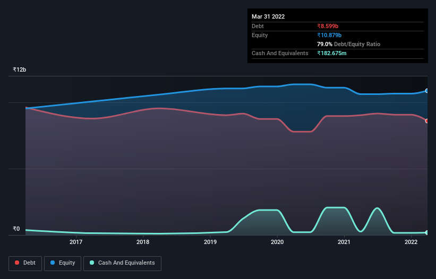Toggle Cash And Equivalents legend button
436x279 pixels.
122,263
